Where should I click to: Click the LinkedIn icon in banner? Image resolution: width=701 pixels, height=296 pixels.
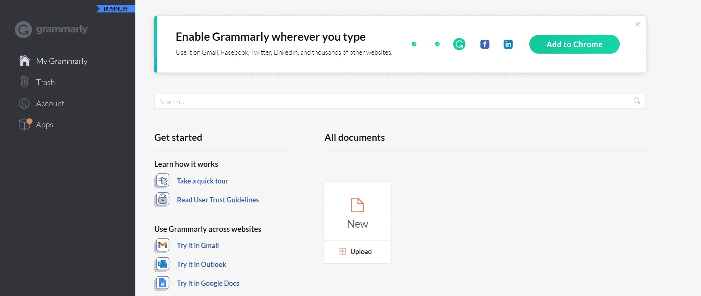pyautogui.click(x=508, y=44)
